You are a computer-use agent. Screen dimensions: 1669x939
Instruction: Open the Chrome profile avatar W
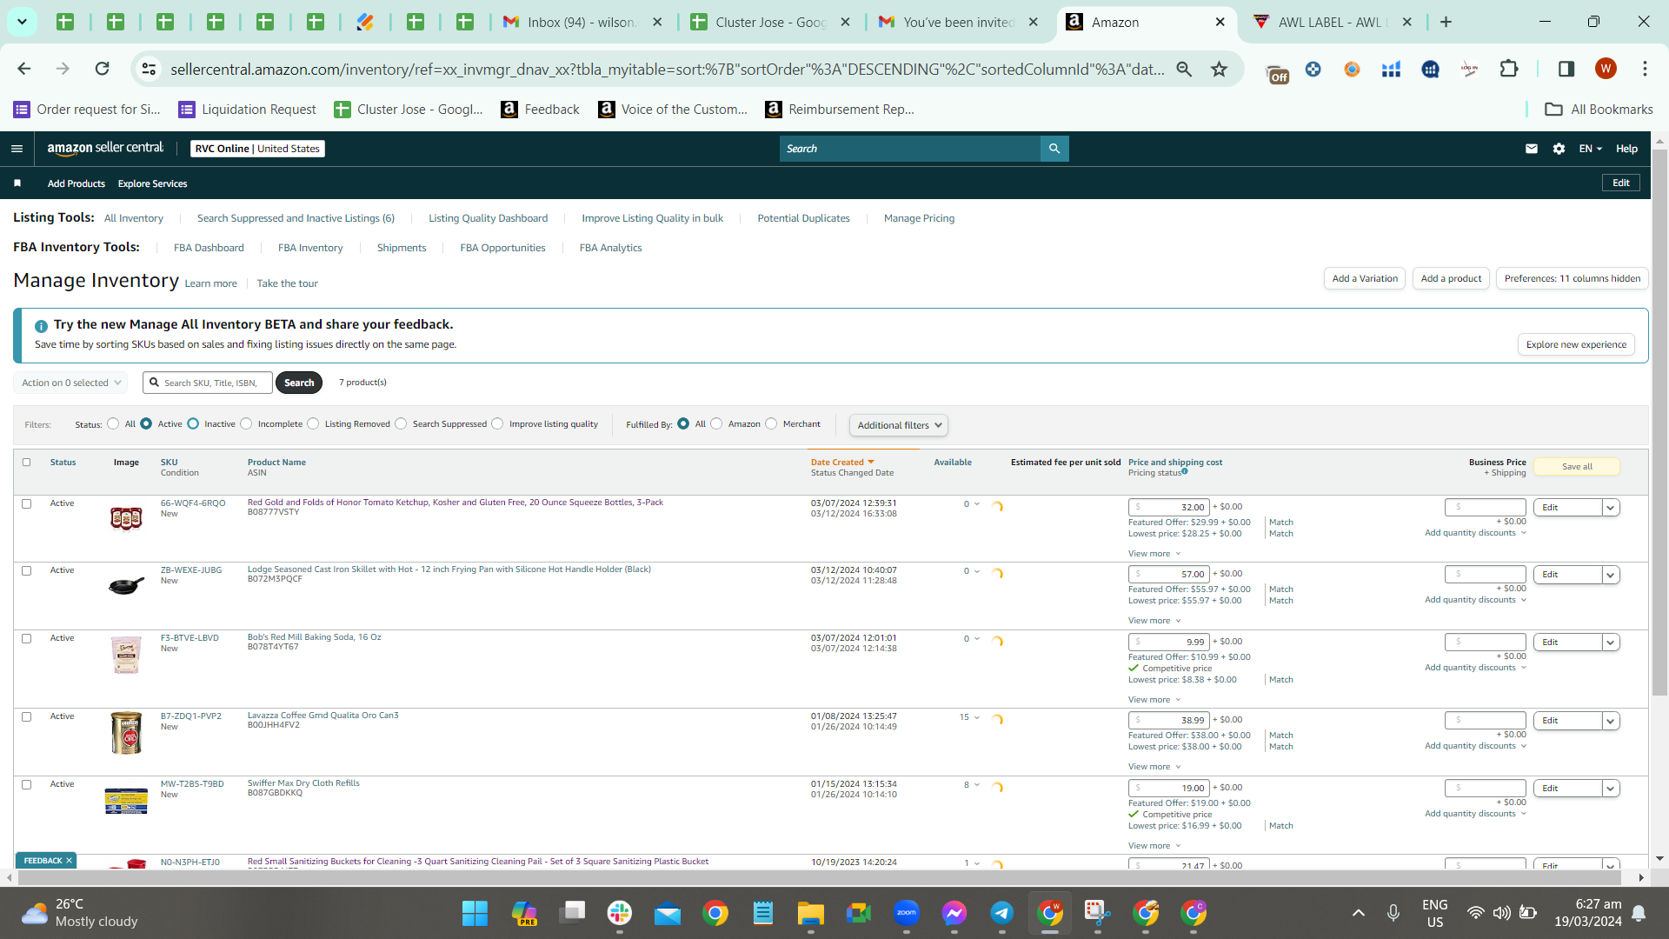[1606, 69]
